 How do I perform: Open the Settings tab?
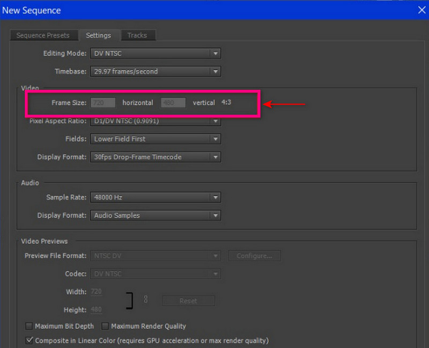click(x=98, y=35)
